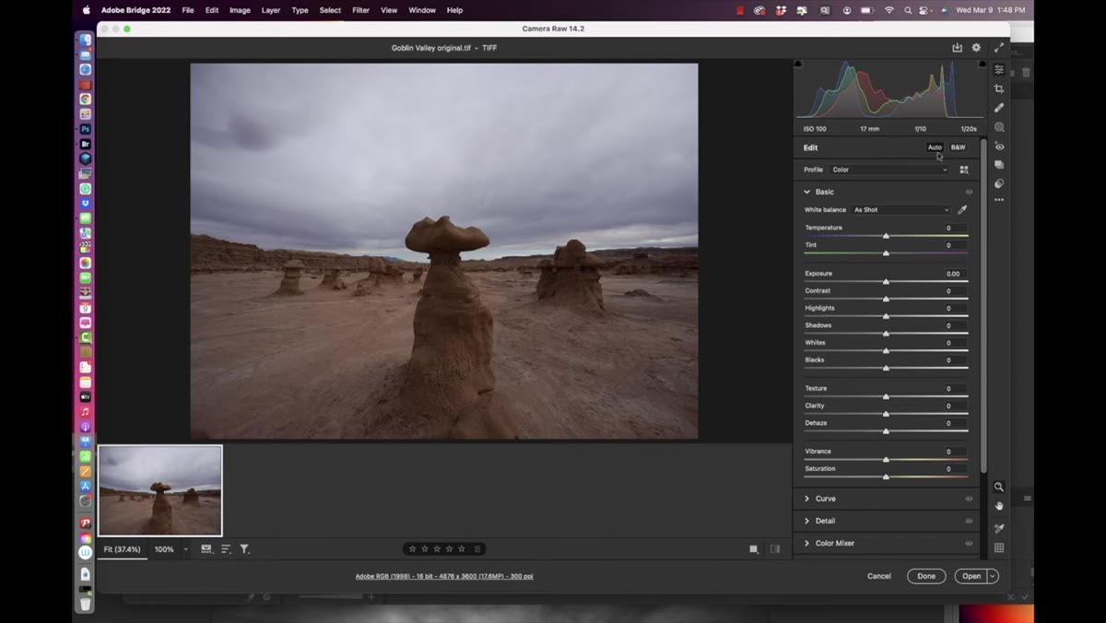Set five star rating
Image resolution: width=1106 pixels, height=623 pixels.
coord(462,549)
